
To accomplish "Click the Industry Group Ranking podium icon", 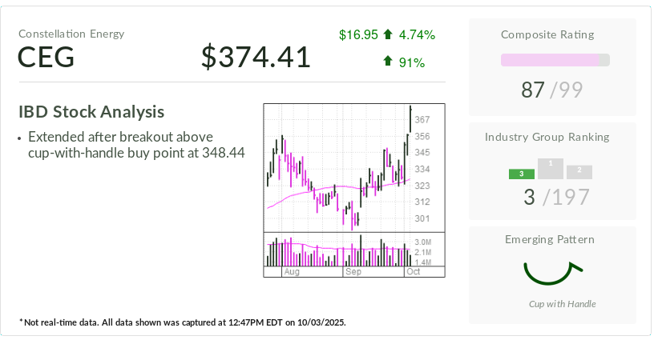I will click(x=551, y=169).
